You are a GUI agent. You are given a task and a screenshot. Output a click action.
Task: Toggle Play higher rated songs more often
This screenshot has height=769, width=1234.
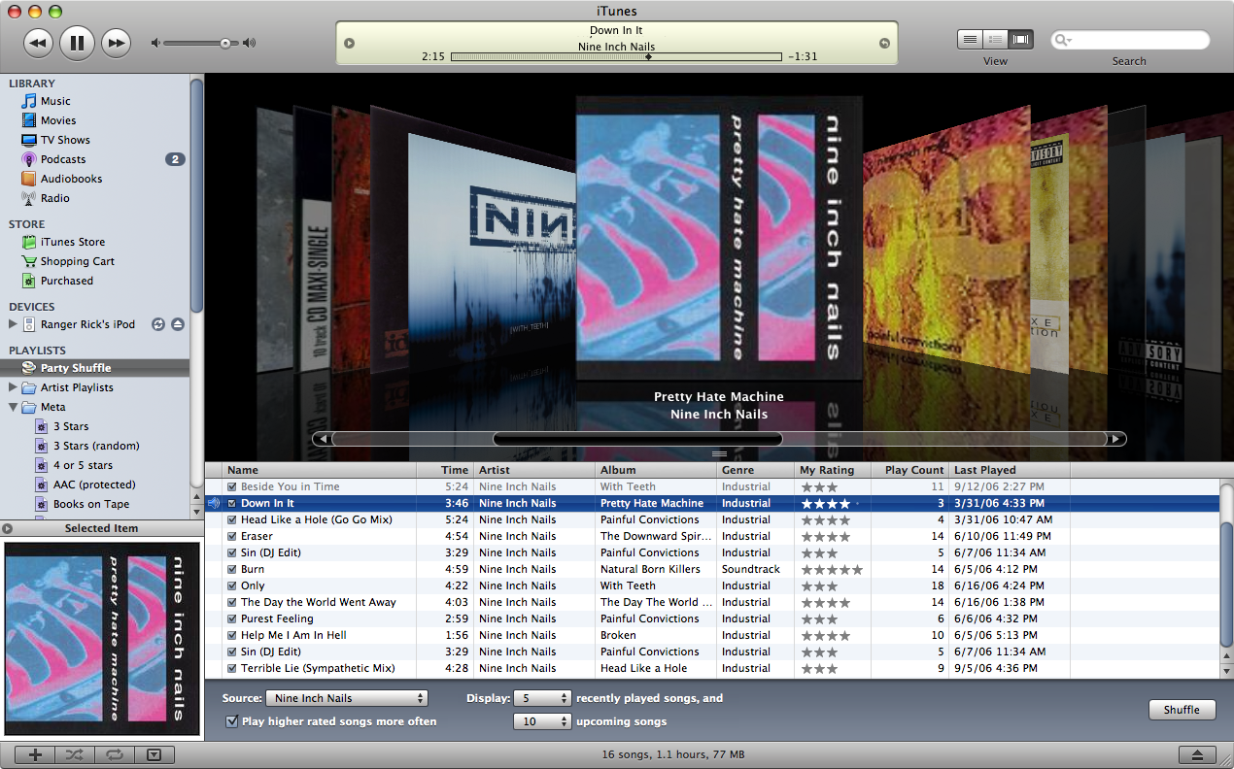(232, 721)
